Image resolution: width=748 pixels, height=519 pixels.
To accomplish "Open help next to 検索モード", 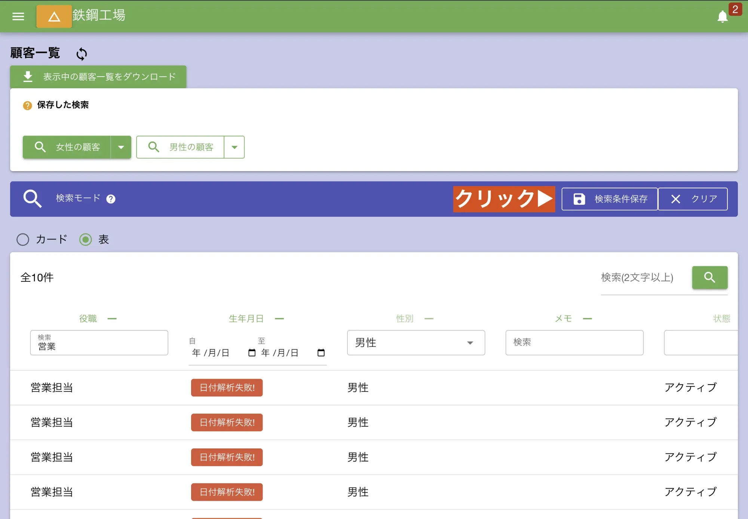I will click(110, 199).
